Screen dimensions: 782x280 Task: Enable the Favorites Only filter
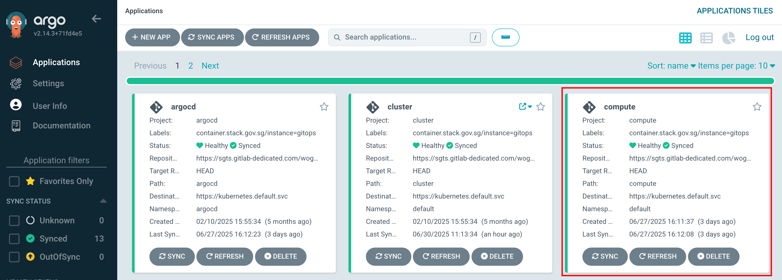point(14,181)
